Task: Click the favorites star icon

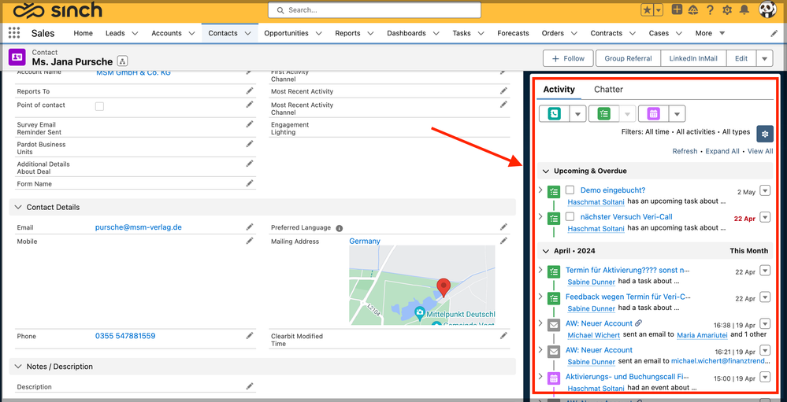Action: pos(647,10)
